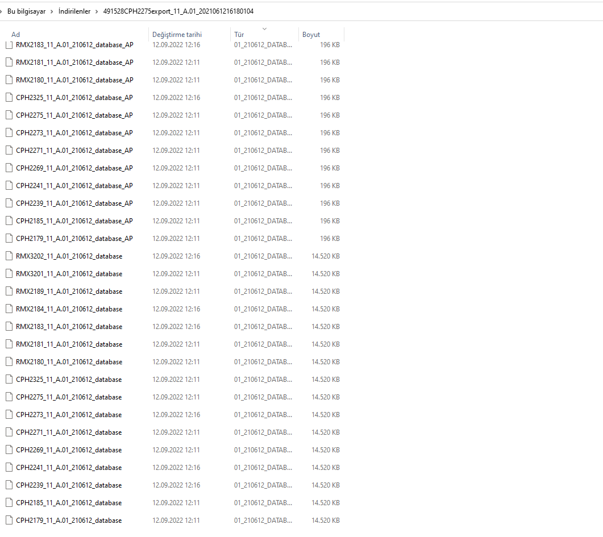Click file icon of CPH2241_11_A.01_210612_database_AP
Viewport: 603px width, 537px height.
9,186
